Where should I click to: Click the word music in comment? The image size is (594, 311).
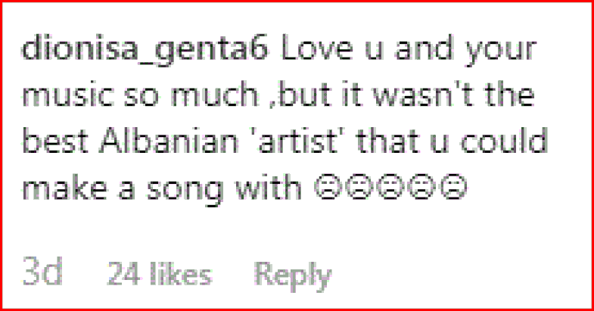point(68,94)
